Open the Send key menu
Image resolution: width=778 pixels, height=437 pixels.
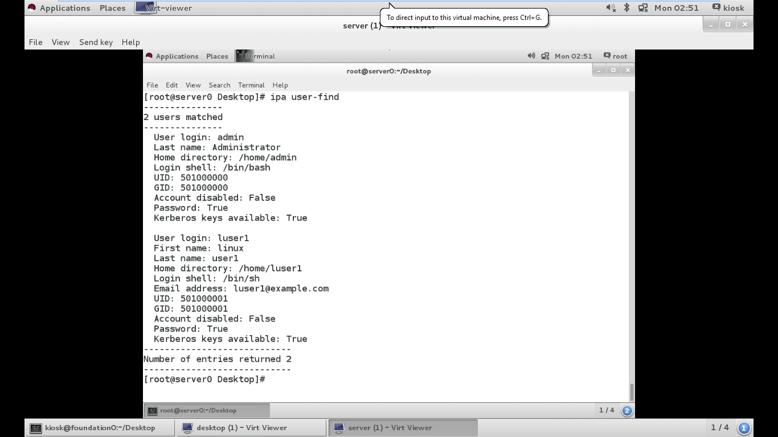(x=96, y=42)
